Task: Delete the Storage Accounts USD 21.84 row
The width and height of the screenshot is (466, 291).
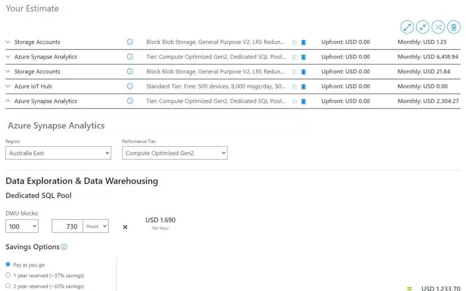Action: [x=304, y=72]
